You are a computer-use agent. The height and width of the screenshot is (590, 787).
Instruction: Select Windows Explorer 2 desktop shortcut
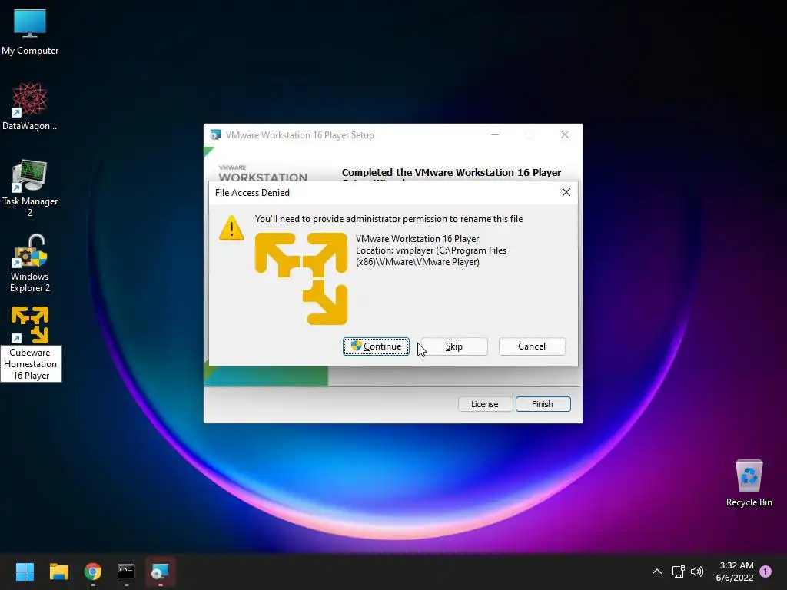pos(30,263)
